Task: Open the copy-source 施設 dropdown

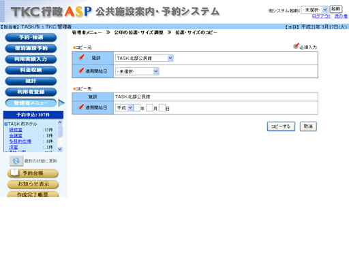Action: 145,58
